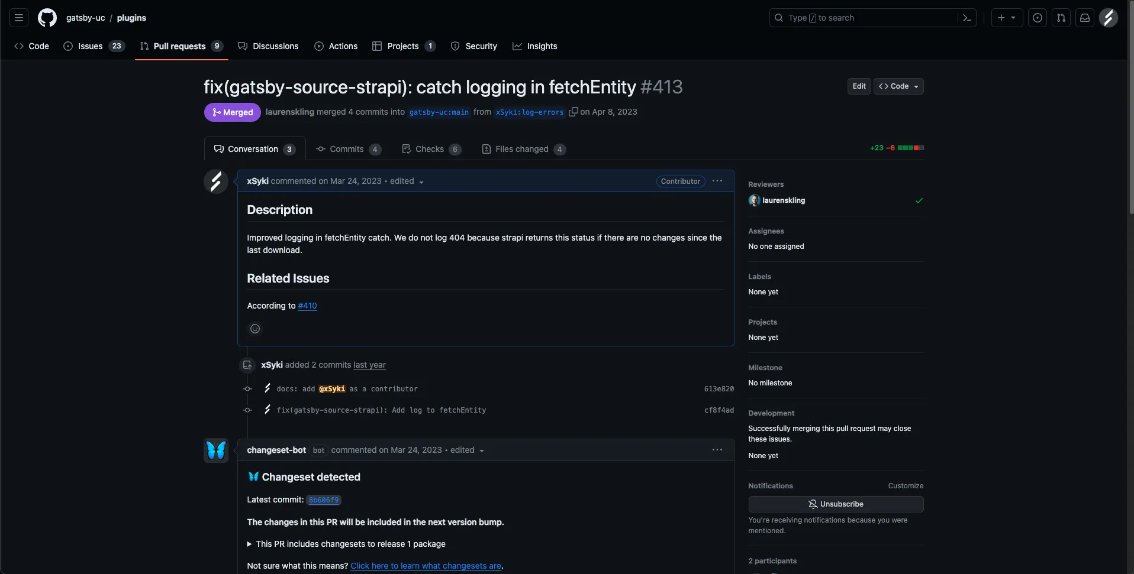
Task: Click the purple Merged status badge
Action: (x=233, y=112)
